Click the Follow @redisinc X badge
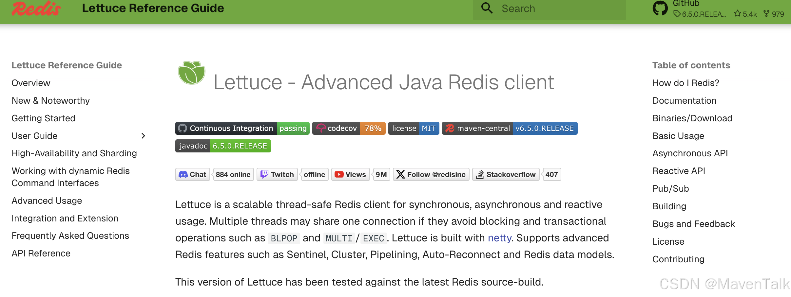The image size is (791, 297). coord(431,174)
